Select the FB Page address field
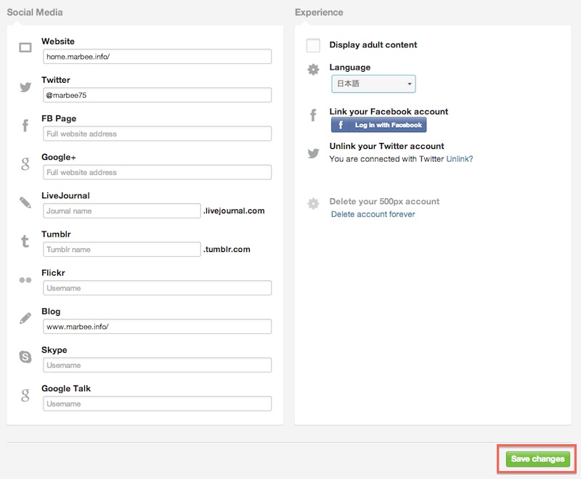This screenshot has height=479, width=581. point(157,134)
